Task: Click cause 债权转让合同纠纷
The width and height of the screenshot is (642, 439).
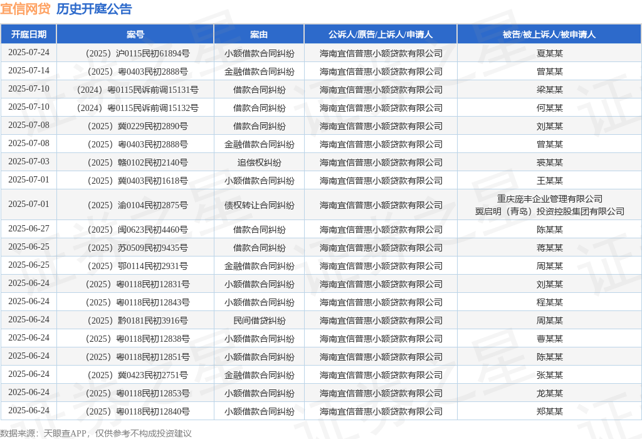Action: [259, 205]
